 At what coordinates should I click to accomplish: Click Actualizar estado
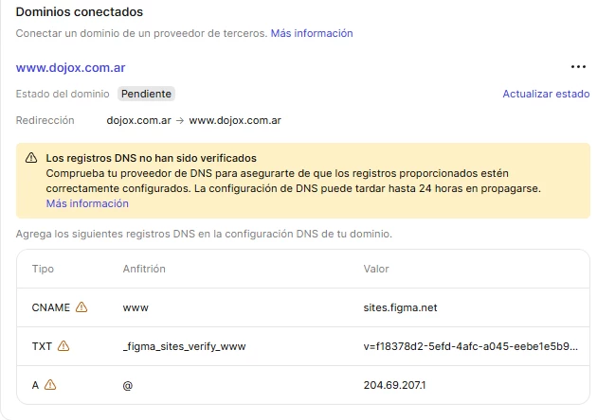546,94
